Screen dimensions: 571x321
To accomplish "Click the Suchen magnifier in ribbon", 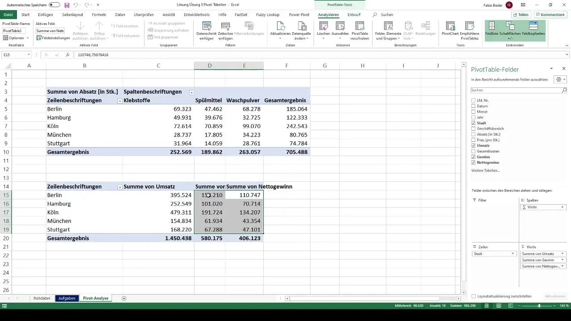I will pos(375,15).
